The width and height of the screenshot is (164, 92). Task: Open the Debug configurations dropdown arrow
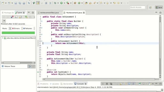pos(58,3)
